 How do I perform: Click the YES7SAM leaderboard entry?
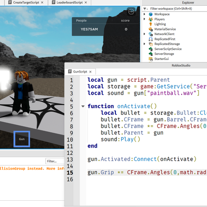(89, 29)
